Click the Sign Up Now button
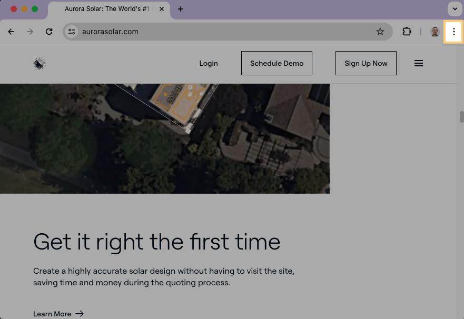This screenshot has width=464, height=319. pyautogui.click(x=366, y=63)
